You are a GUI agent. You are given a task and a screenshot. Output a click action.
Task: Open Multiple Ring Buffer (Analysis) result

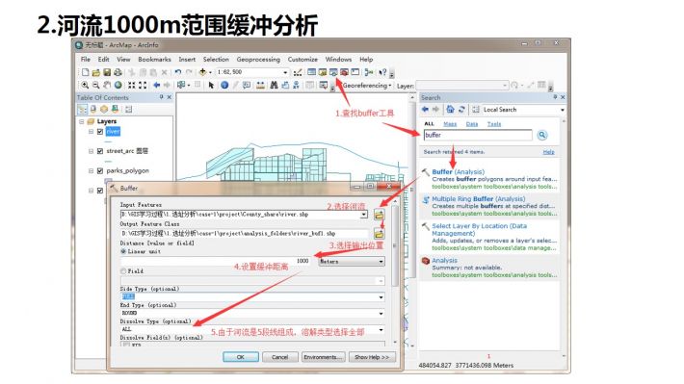479,199
